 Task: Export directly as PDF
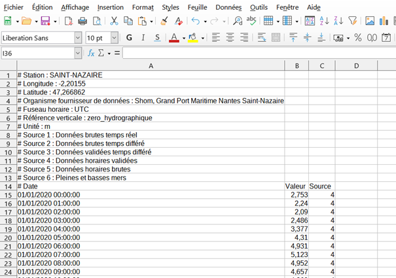[x=68, y=21]
